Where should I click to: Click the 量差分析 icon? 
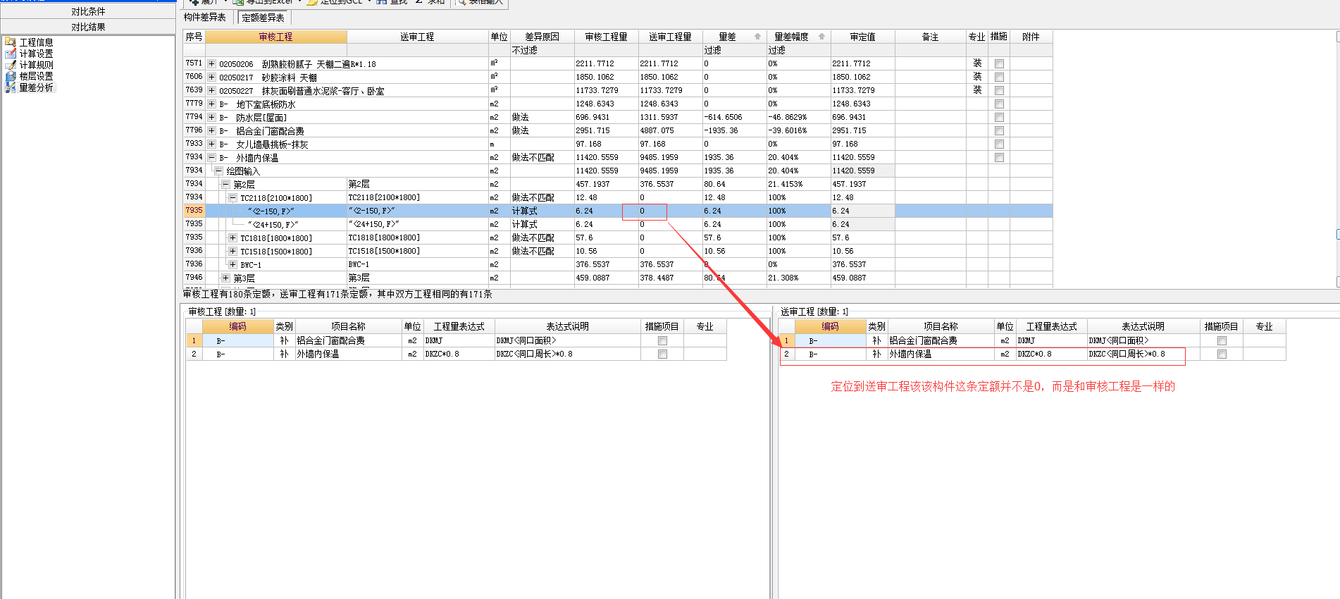pyautogui.click(x=11, y=87)
